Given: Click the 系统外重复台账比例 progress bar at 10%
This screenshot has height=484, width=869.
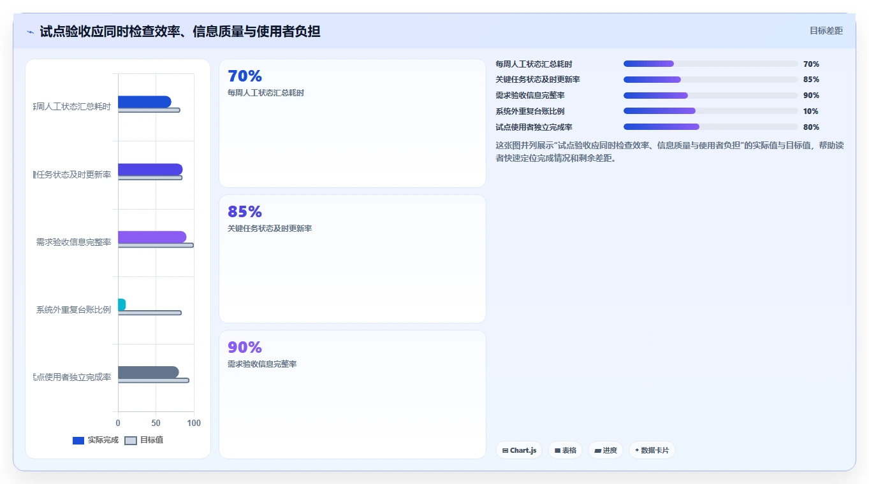Looking at the screenshot, I should [711, 111].
